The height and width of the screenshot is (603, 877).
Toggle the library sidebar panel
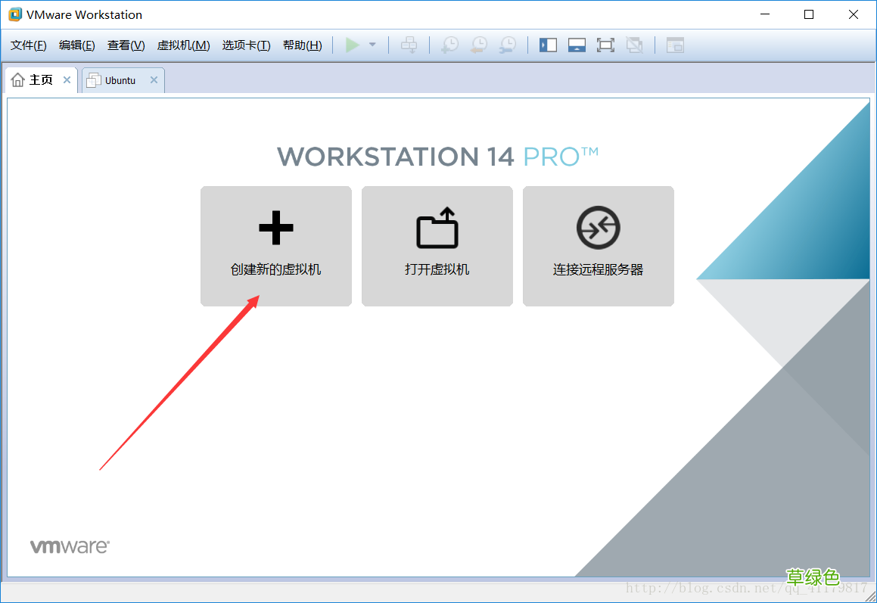tap(547, 45)
